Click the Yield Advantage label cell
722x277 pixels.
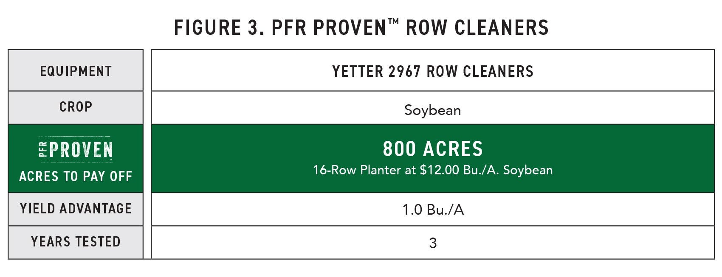pos(76,209)
